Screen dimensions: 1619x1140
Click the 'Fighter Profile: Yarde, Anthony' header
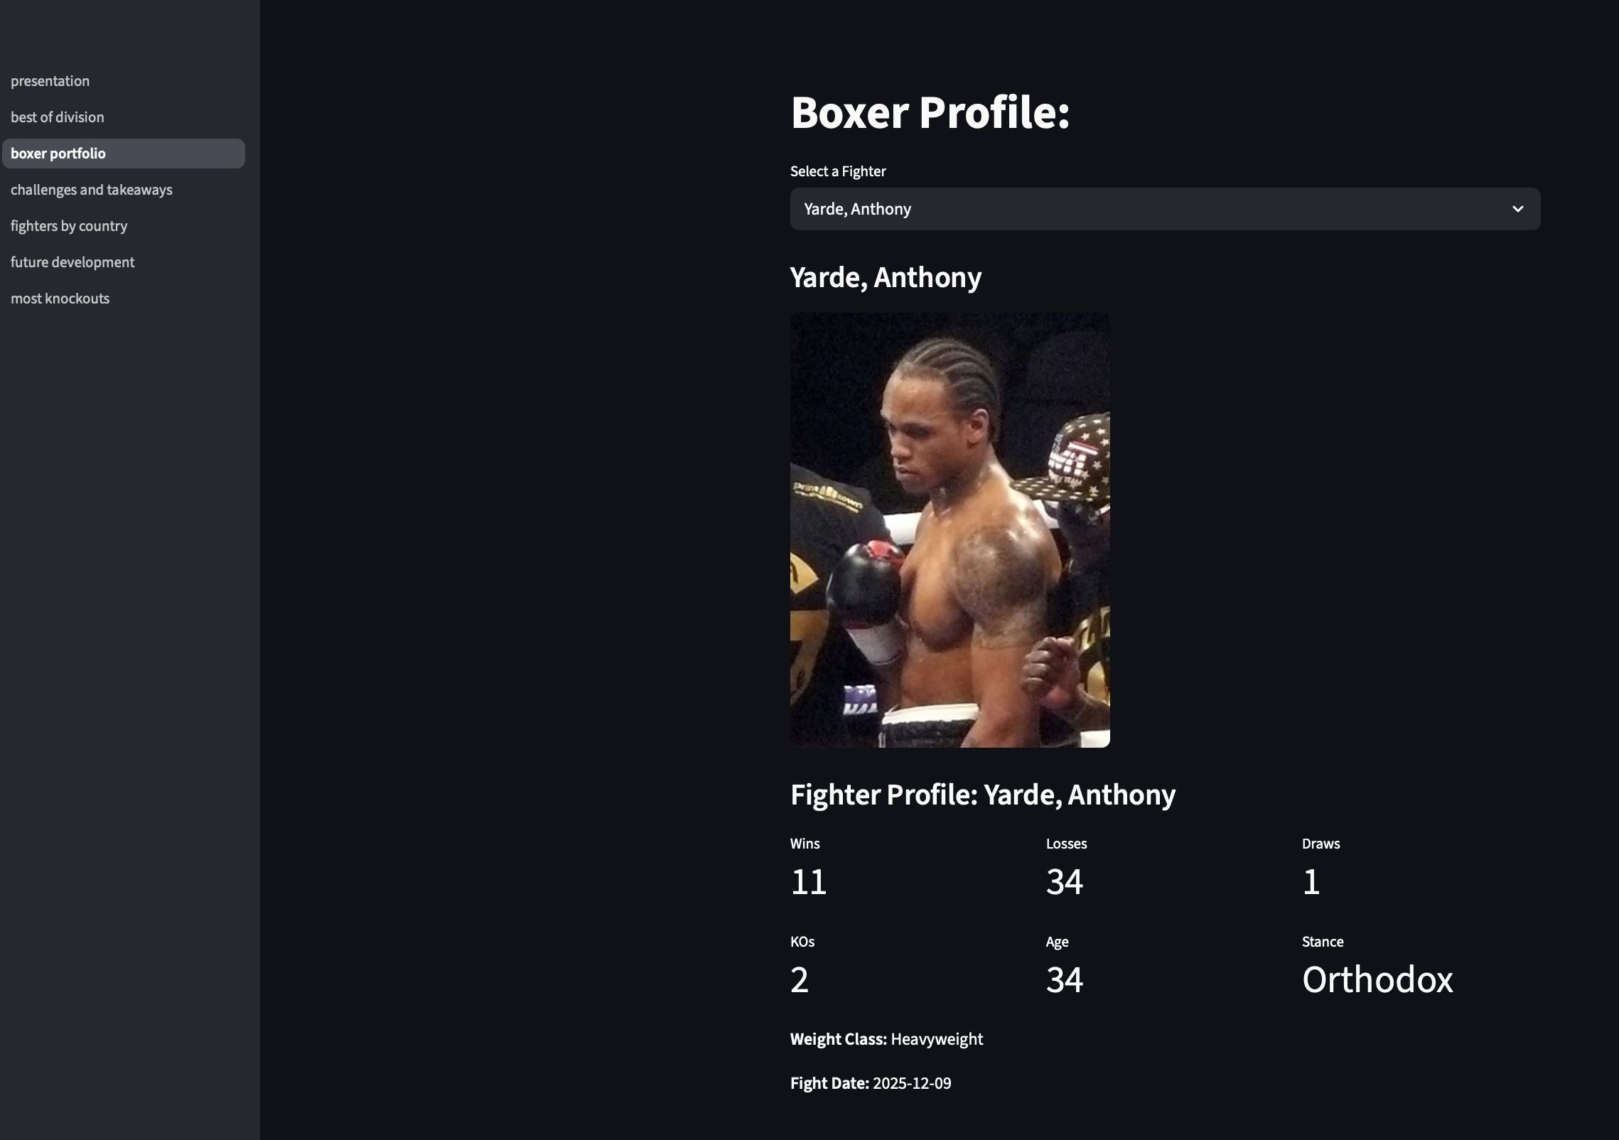tap(983, 794)
